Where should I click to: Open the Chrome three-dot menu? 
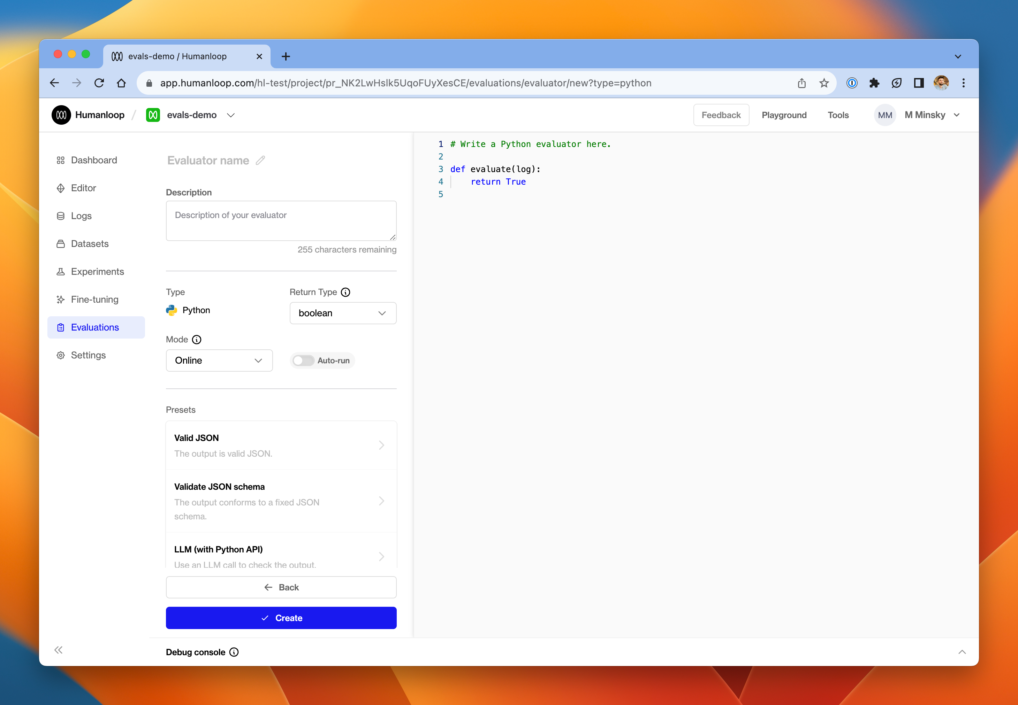click(963, 83)
